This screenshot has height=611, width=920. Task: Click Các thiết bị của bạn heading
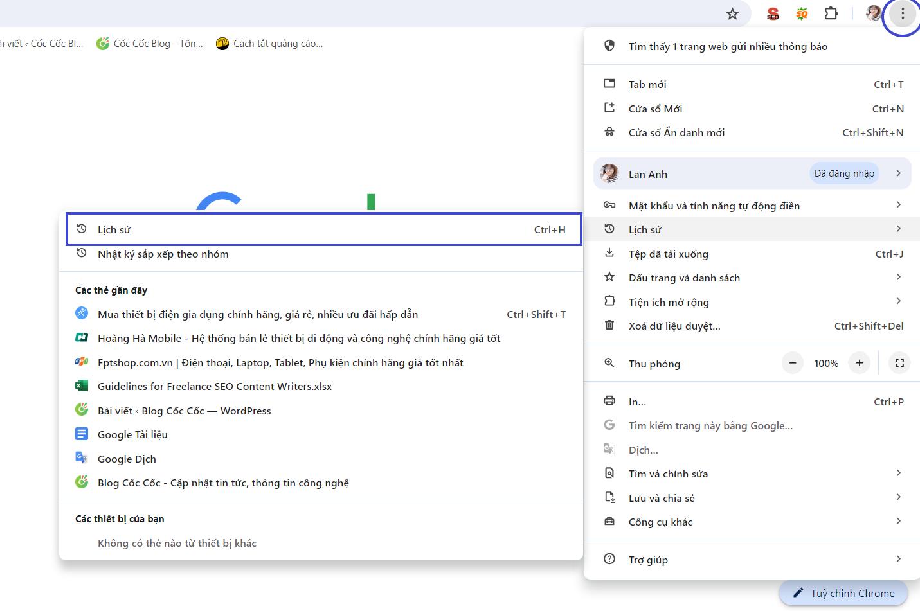(x=120, y=519)
